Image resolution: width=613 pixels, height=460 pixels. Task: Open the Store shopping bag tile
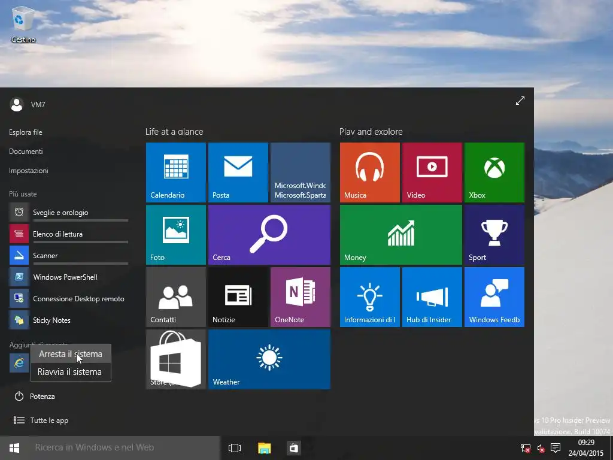point(176,359)
